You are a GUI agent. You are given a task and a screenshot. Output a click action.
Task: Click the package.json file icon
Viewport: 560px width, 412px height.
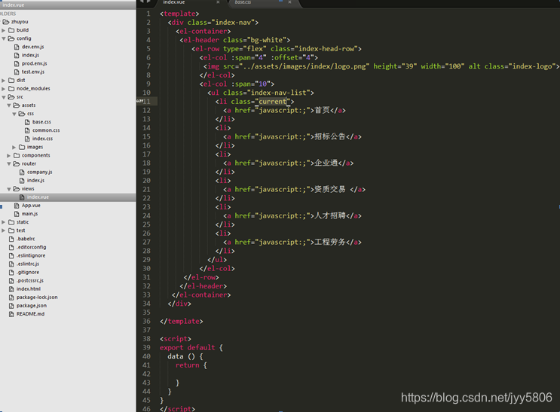pyautogui.click(x=11, y=306)
